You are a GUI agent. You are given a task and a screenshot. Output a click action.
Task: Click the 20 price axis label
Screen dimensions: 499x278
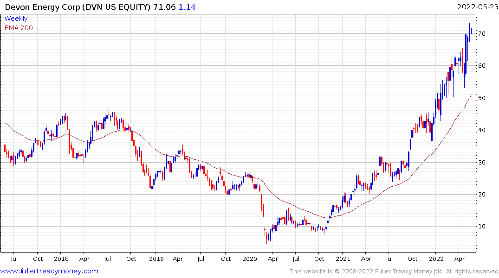coord(482,195)
